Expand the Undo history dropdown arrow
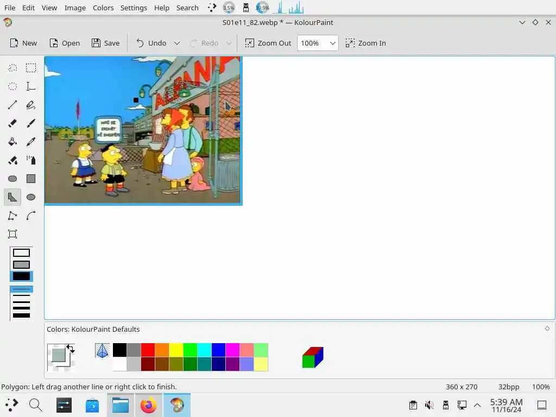 pos(176,43)
